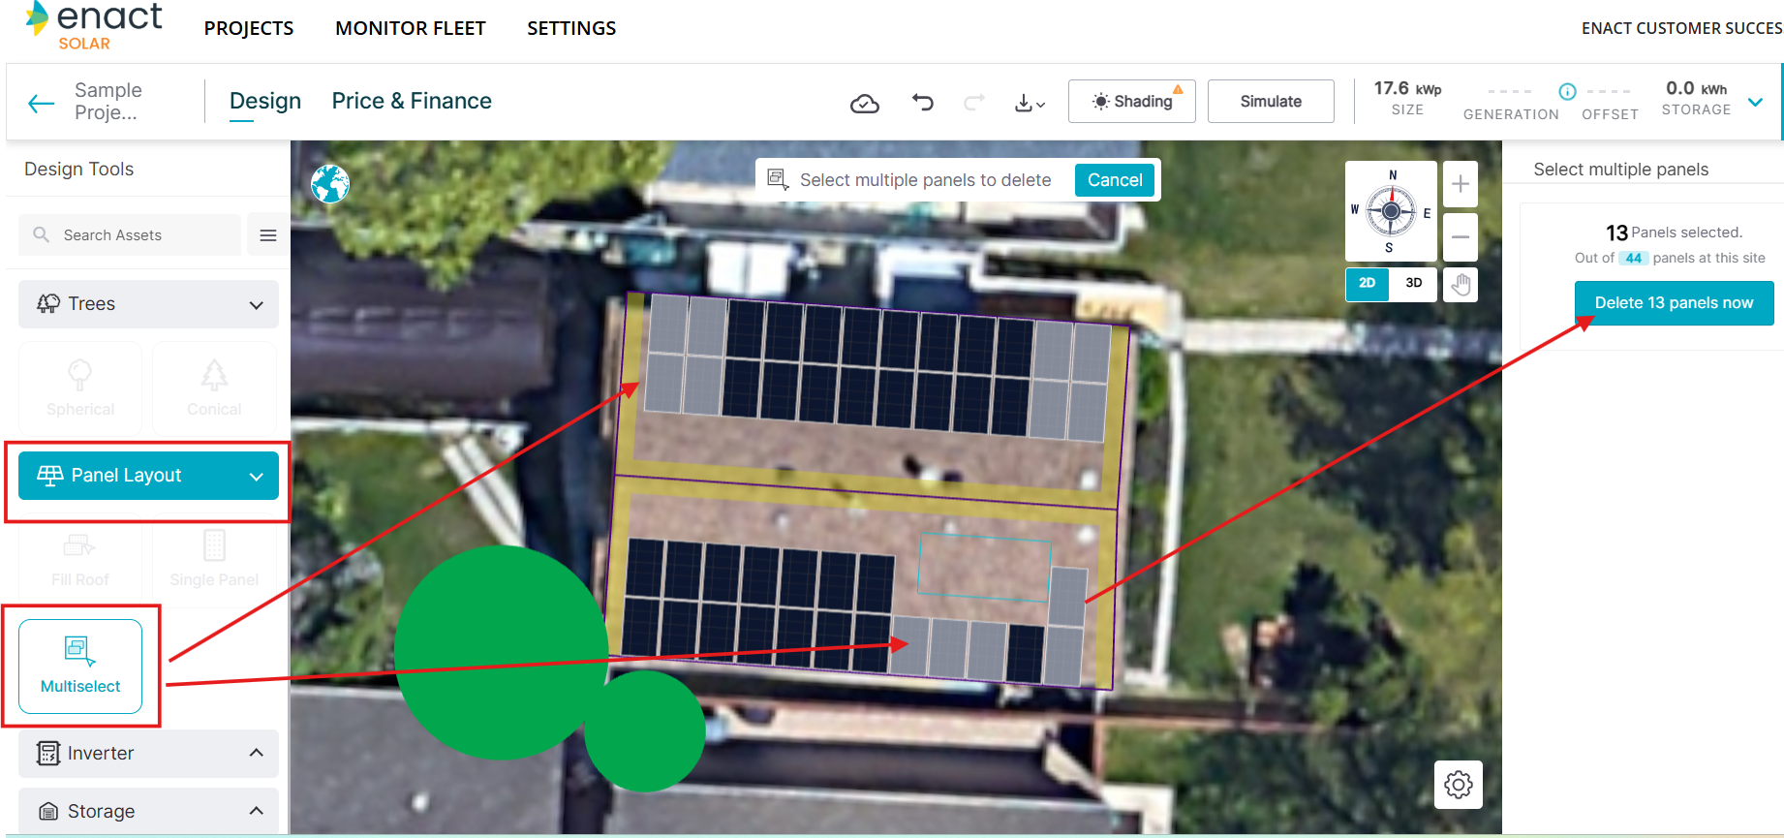Cancel the multiple panel selection
Screen dimensions: 1784x838
[1114, 180]
